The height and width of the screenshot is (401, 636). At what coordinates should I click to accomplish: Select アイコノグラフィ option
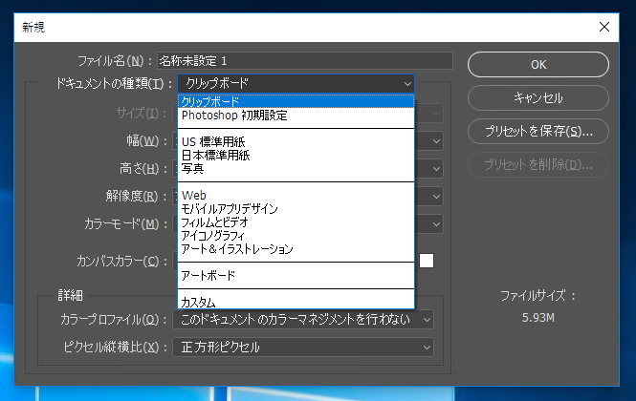point(296,235)
